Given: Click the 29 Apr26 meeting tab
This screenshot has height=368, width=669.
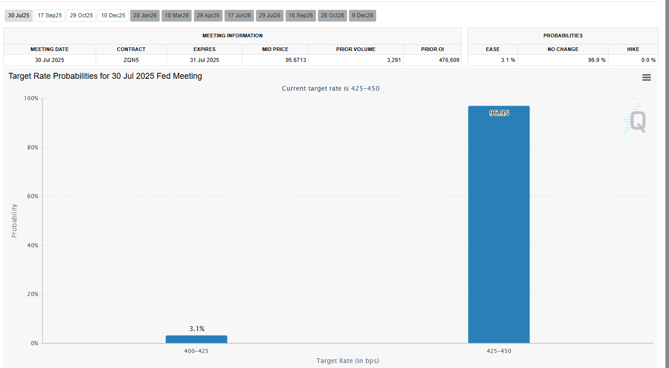Looking at the screenshot, I should pyautogui.click(x=208, y=15).
